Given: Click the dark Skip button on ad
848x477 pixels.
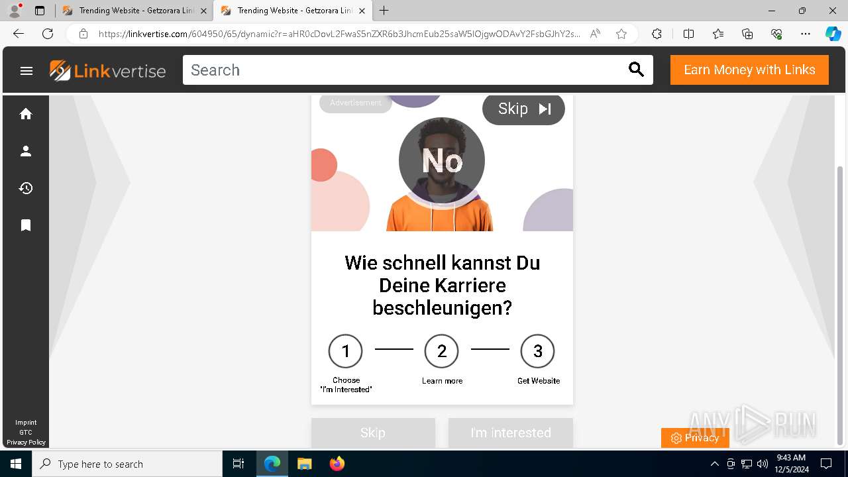Looking at the screenshot, I should 523,109.
